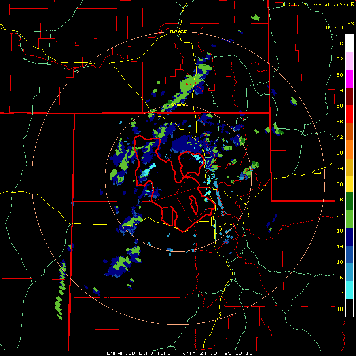This screenshot has height=356, width=356.
Task: Click the dark red swatch between 54 and 50
Action: (349, 96)
